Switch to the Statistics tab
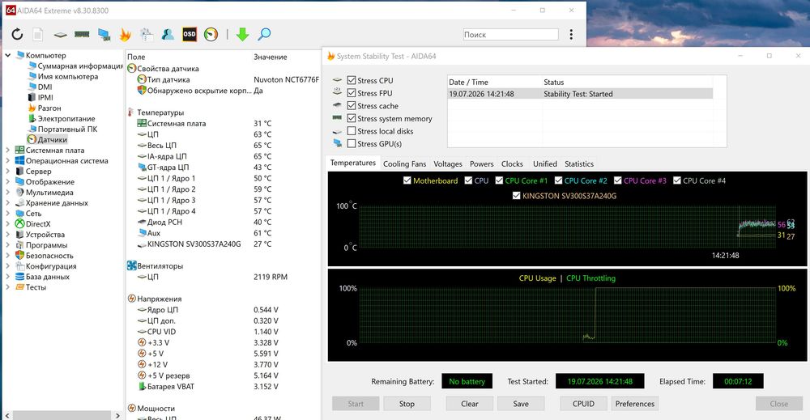The width and height of the screenshot is (810, 420). click(579, 163)
